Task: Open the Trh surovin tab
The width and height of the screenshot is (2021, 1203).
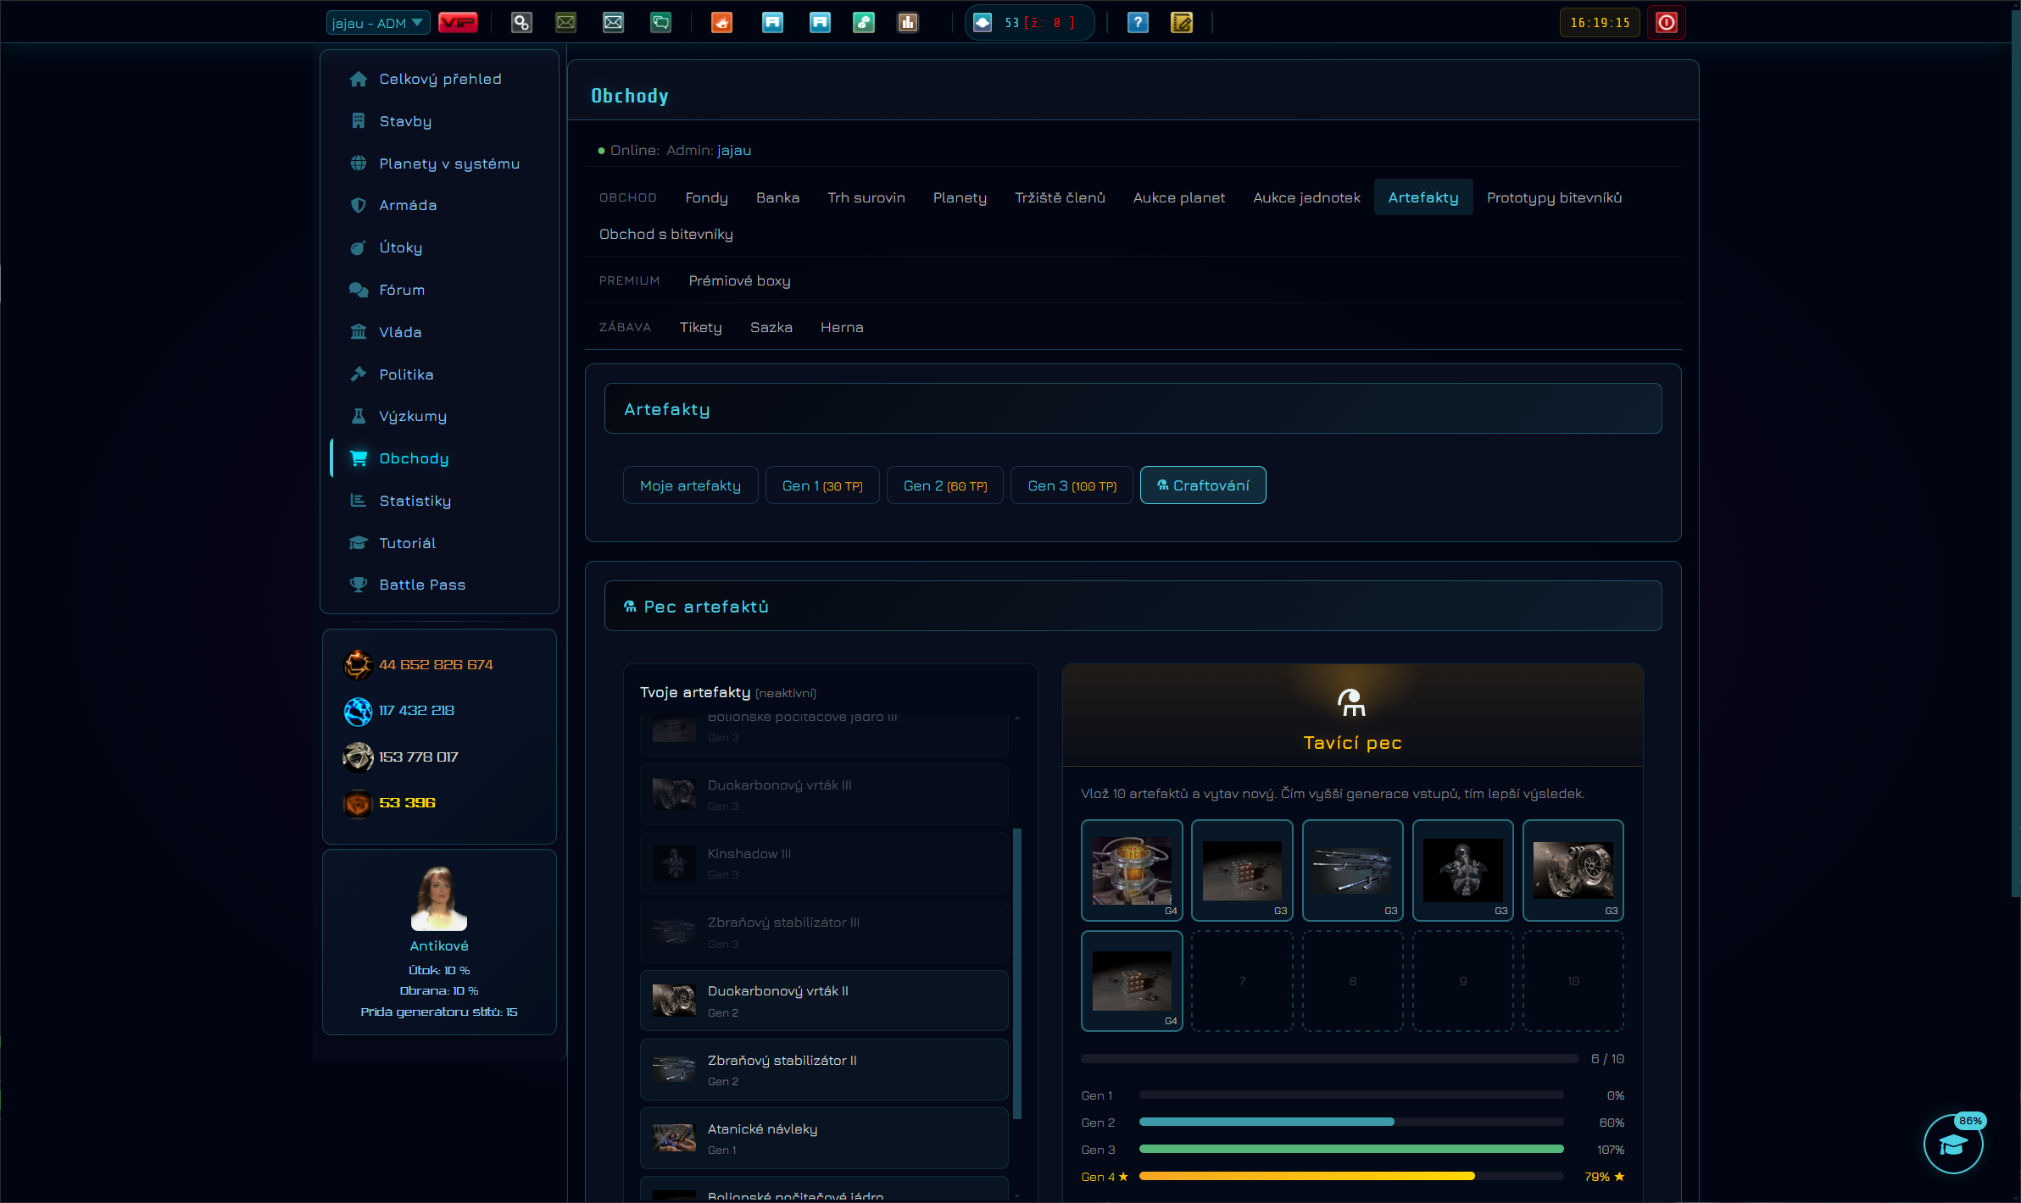Action: [866, 197]
